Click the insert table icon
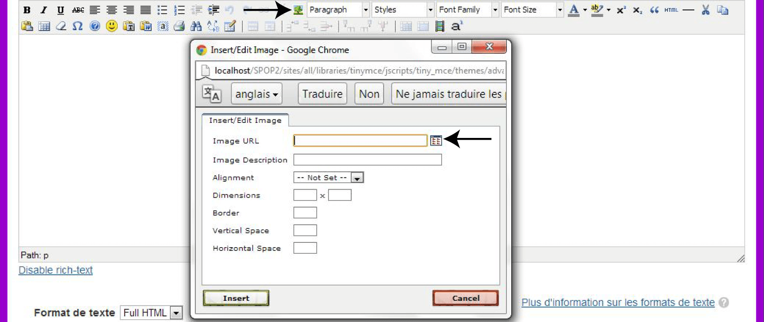Screen dimensions: 764x322 click(x=44, y=26)
